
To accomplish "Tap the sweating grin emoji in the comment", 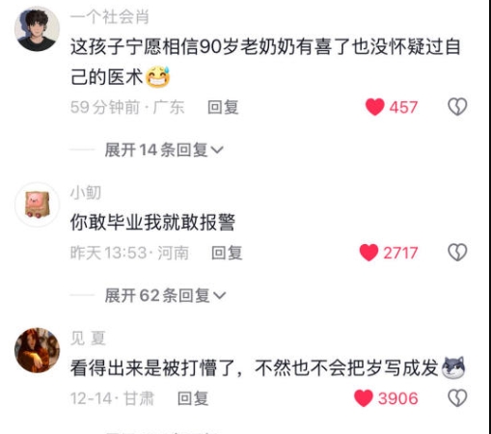I will point(158,77).
